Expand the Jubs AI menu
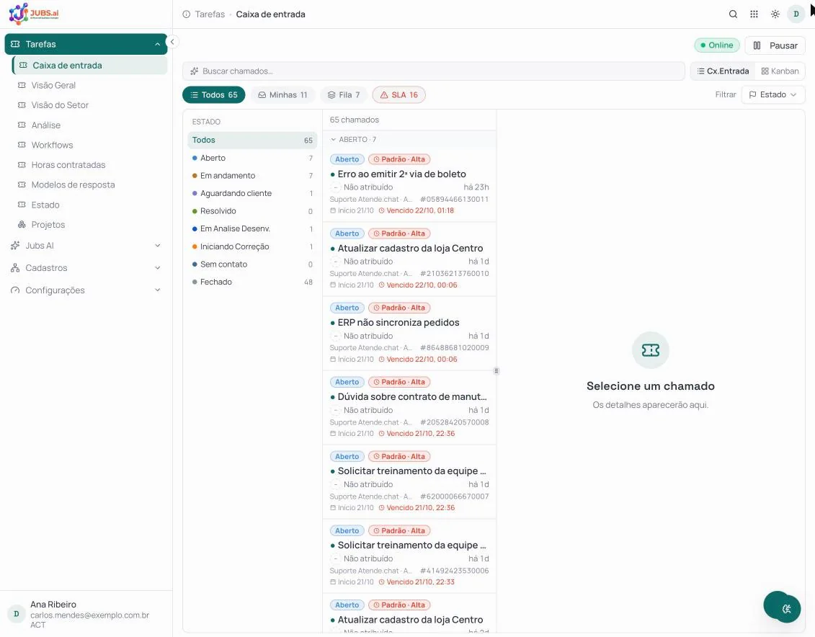 click(x=86, y=245)
